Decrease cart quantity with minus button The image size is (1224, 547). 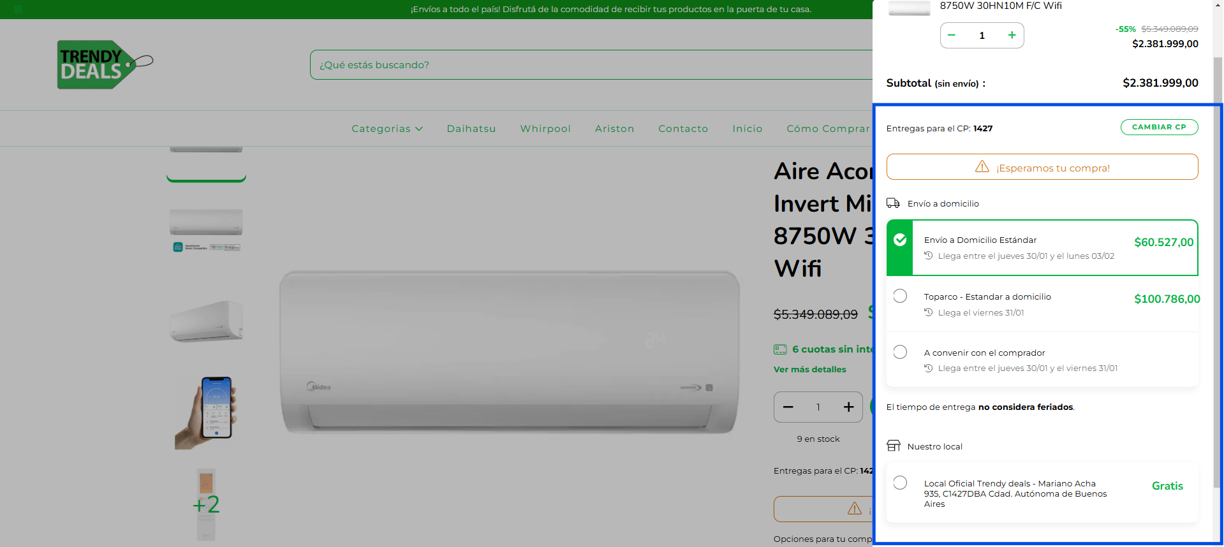tap(952, 35)
